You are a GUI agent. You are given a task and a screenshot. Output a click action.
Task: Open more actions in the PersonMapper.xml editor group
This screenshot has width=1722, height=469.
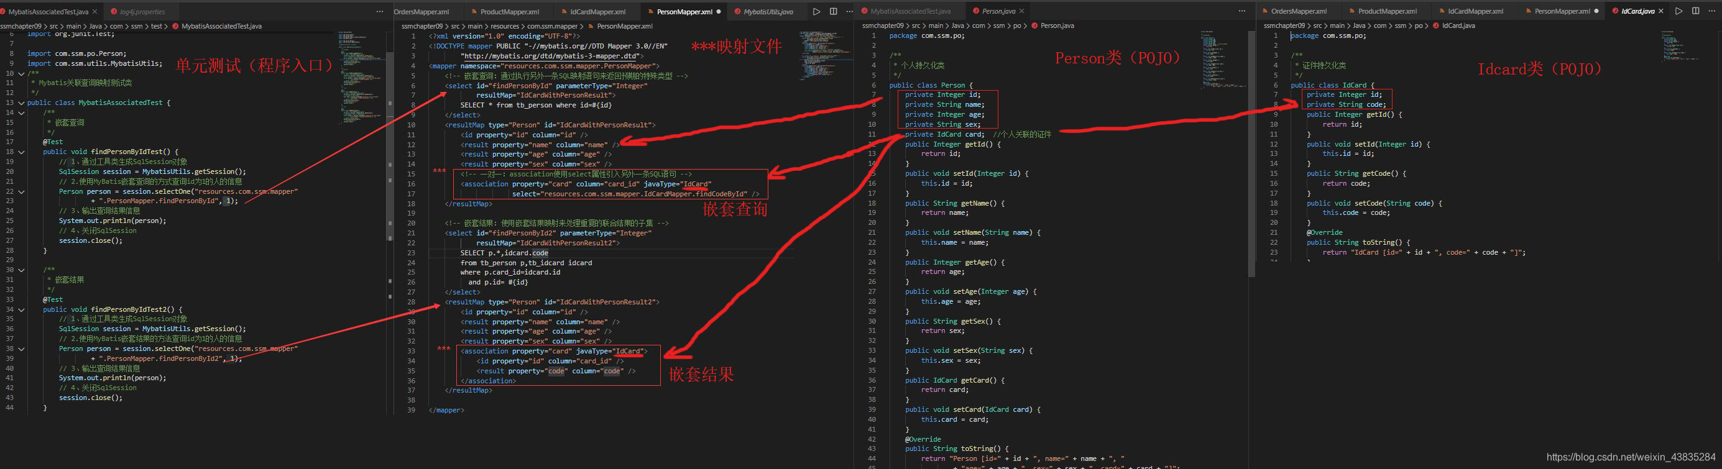[x=850, y=11]
